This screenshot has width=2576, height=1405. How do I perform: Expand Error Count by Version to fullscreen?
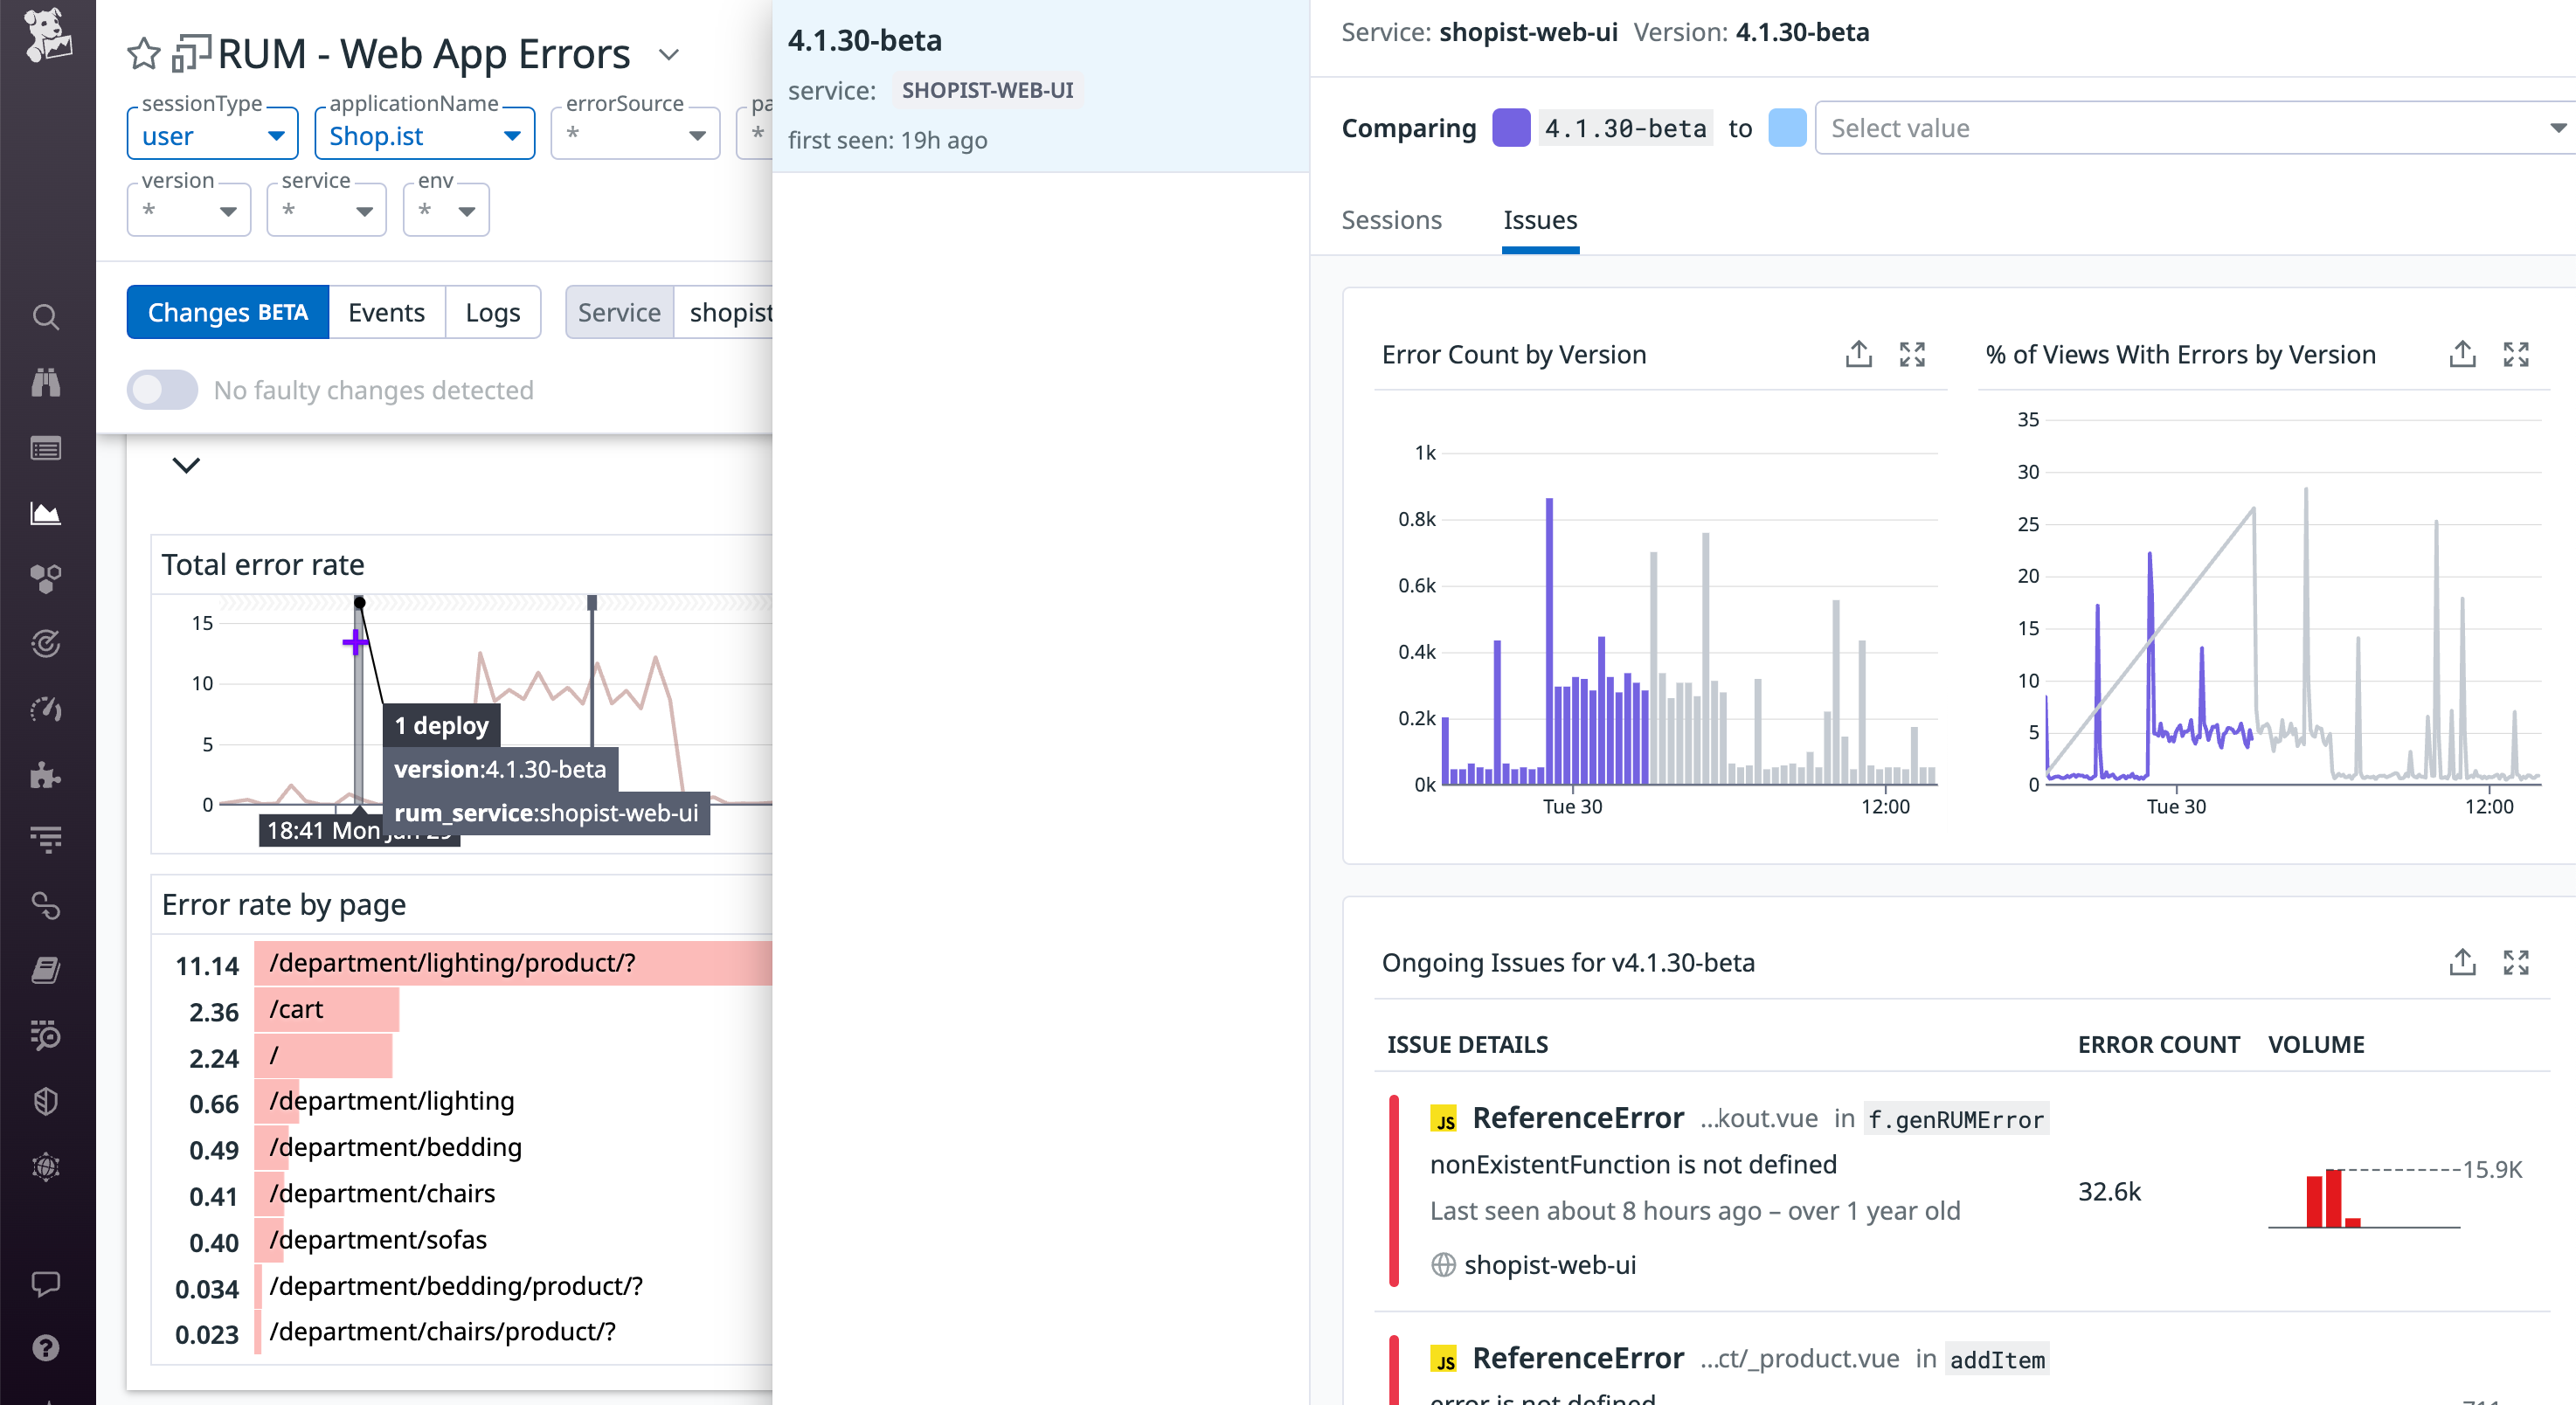(x=1913, y=354)
